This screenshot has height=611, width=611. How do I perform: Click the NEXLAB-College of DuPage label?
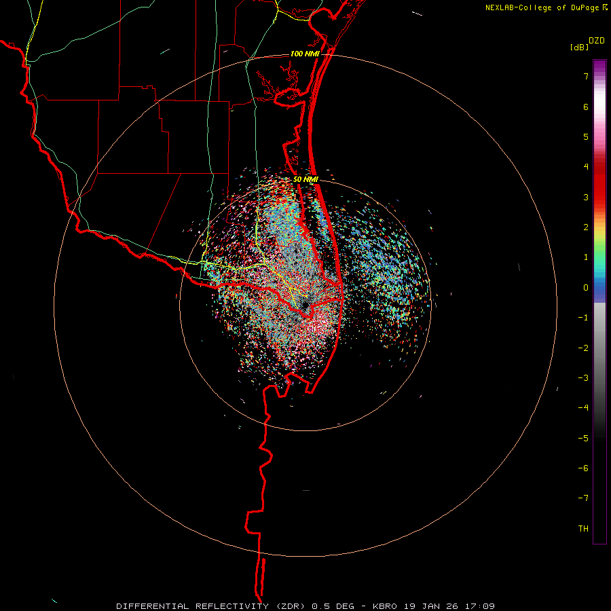[542, 7]
